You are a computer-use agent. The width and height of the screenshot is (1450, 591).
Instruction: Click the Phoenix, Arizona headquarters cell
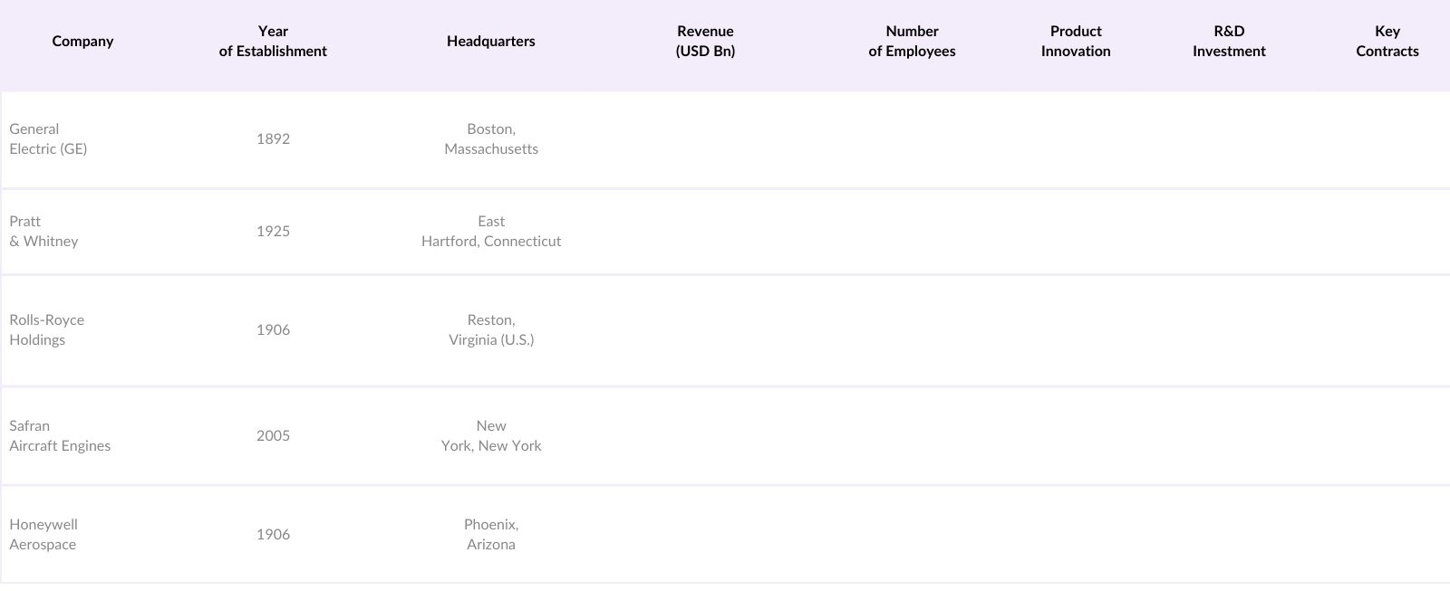point(491,535)
